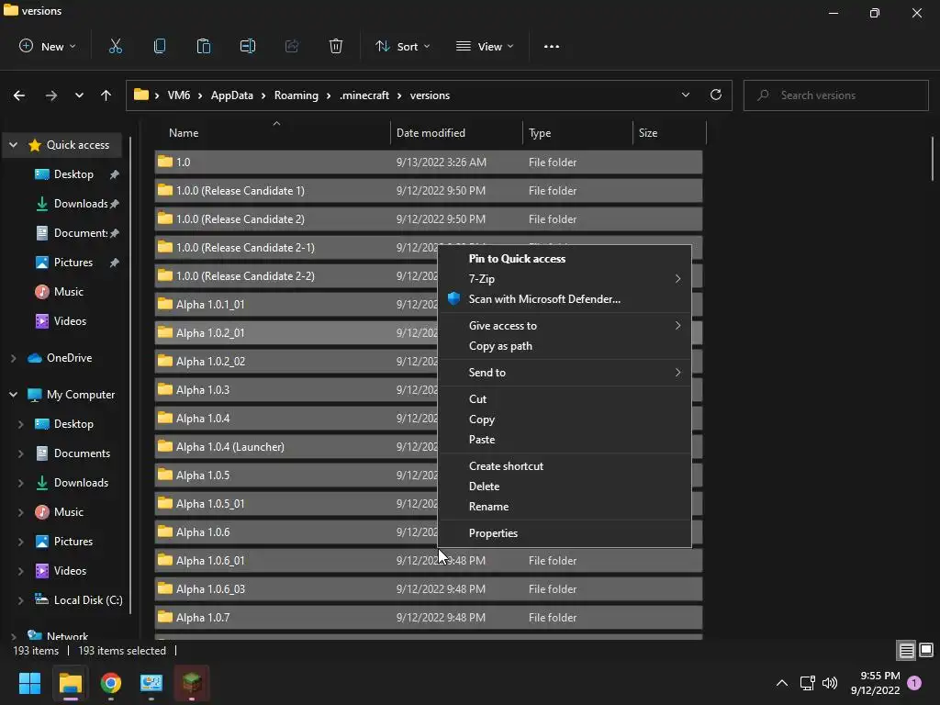Click the Share icon in toolbar
940x705 pixels.
coord(292,46)
